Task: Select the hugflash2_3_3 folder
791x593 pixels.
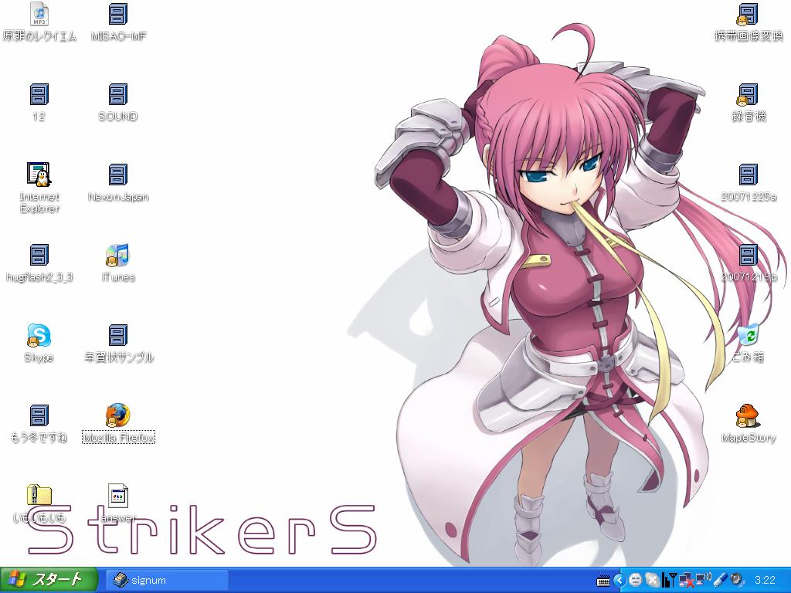Action: coord(39,255)
